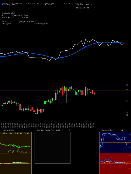Click the 'CL: 5.82' closing price text
131x174 pixels.
click(47, 5)
